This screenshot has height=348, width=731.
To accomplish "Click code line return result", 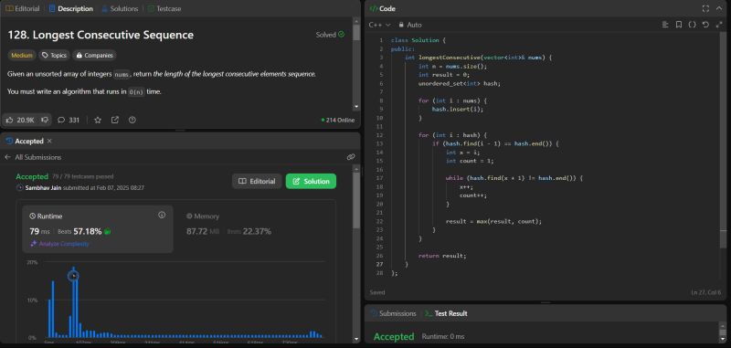I will pyautogui.click(x=442, y=256).
